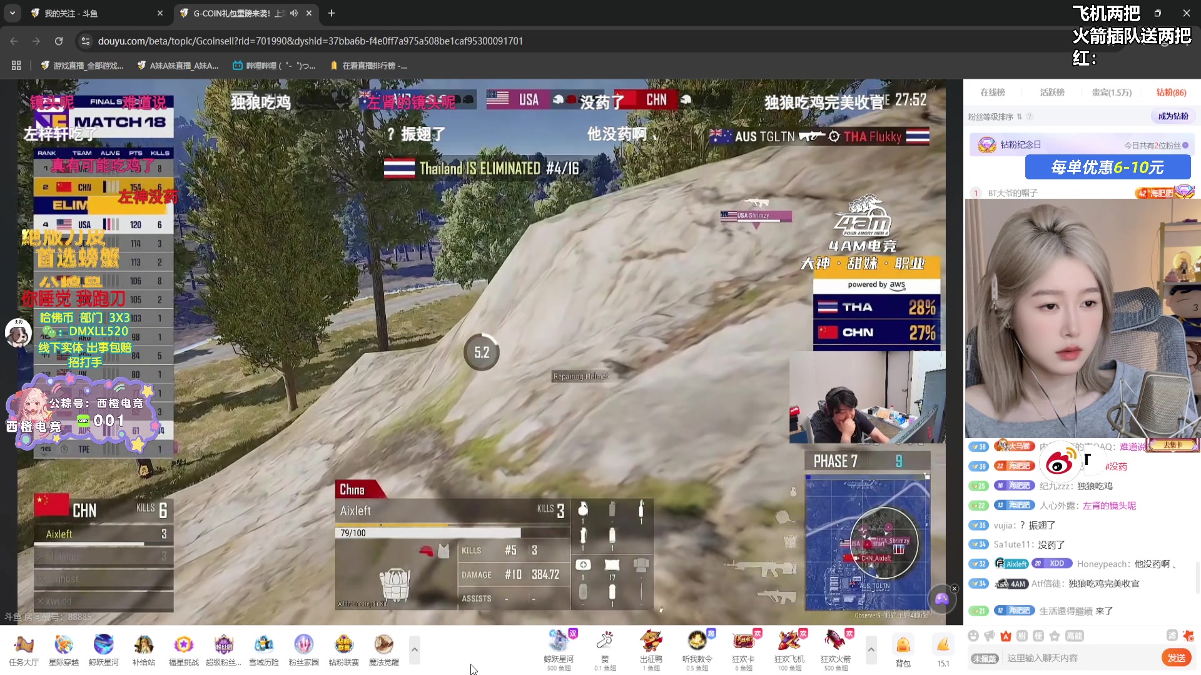Click the 未佩戴 badge selector in chat input

[x=985, y=658]
